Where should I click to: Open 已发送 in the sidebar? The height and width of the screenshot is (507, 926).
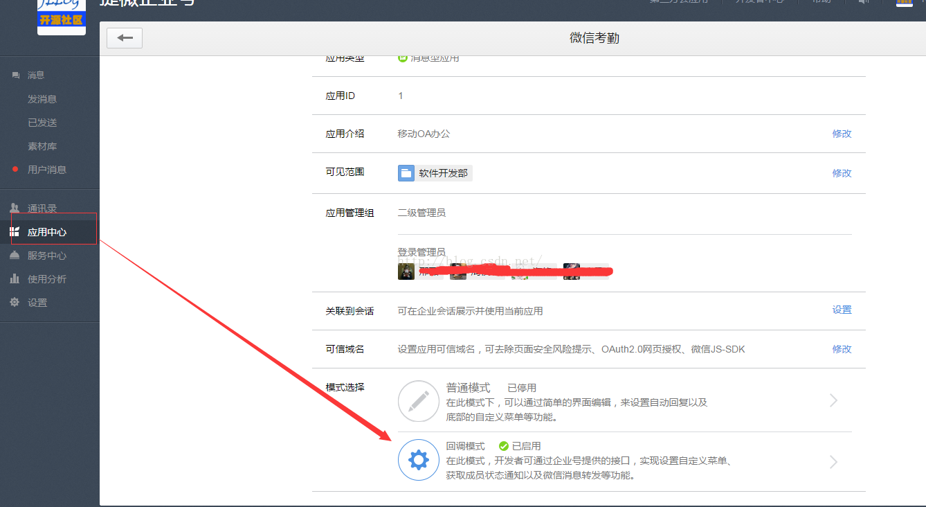coord(42,123)
